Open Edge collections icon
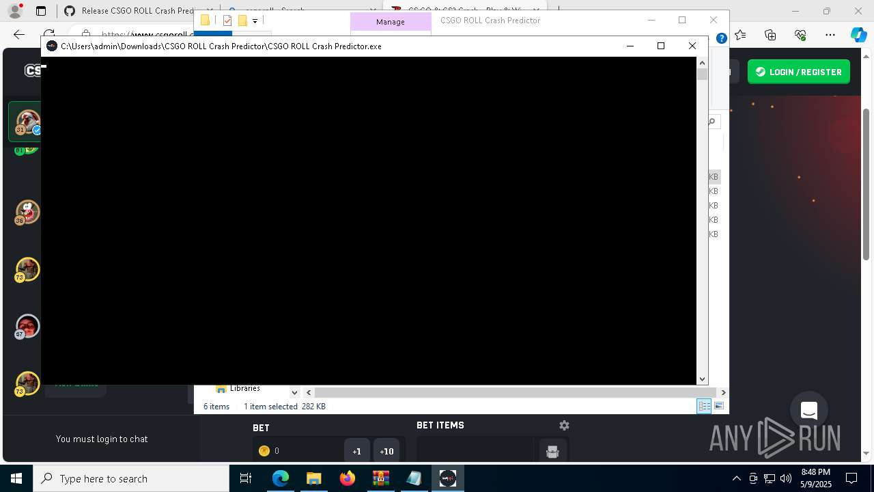The height and width of the screenshot is (492, 874). [770, 35]
